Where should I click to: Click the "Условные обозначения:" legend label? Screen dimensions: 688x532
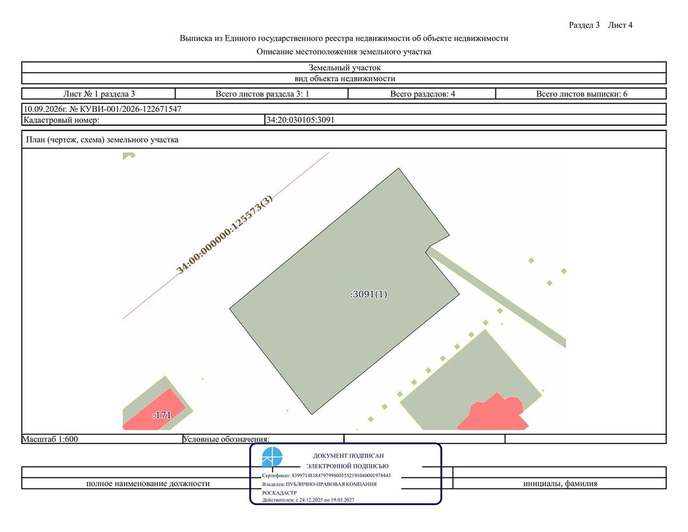(226, 439)
